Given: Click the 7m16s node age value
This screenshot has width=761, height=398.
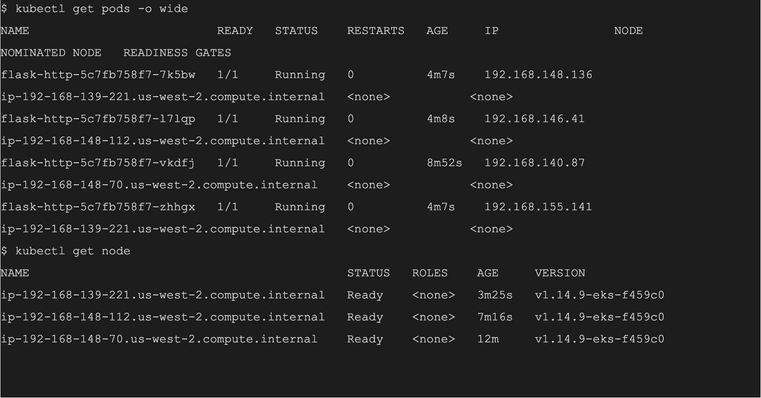Looking at the screenshot, I should point(495,317).
